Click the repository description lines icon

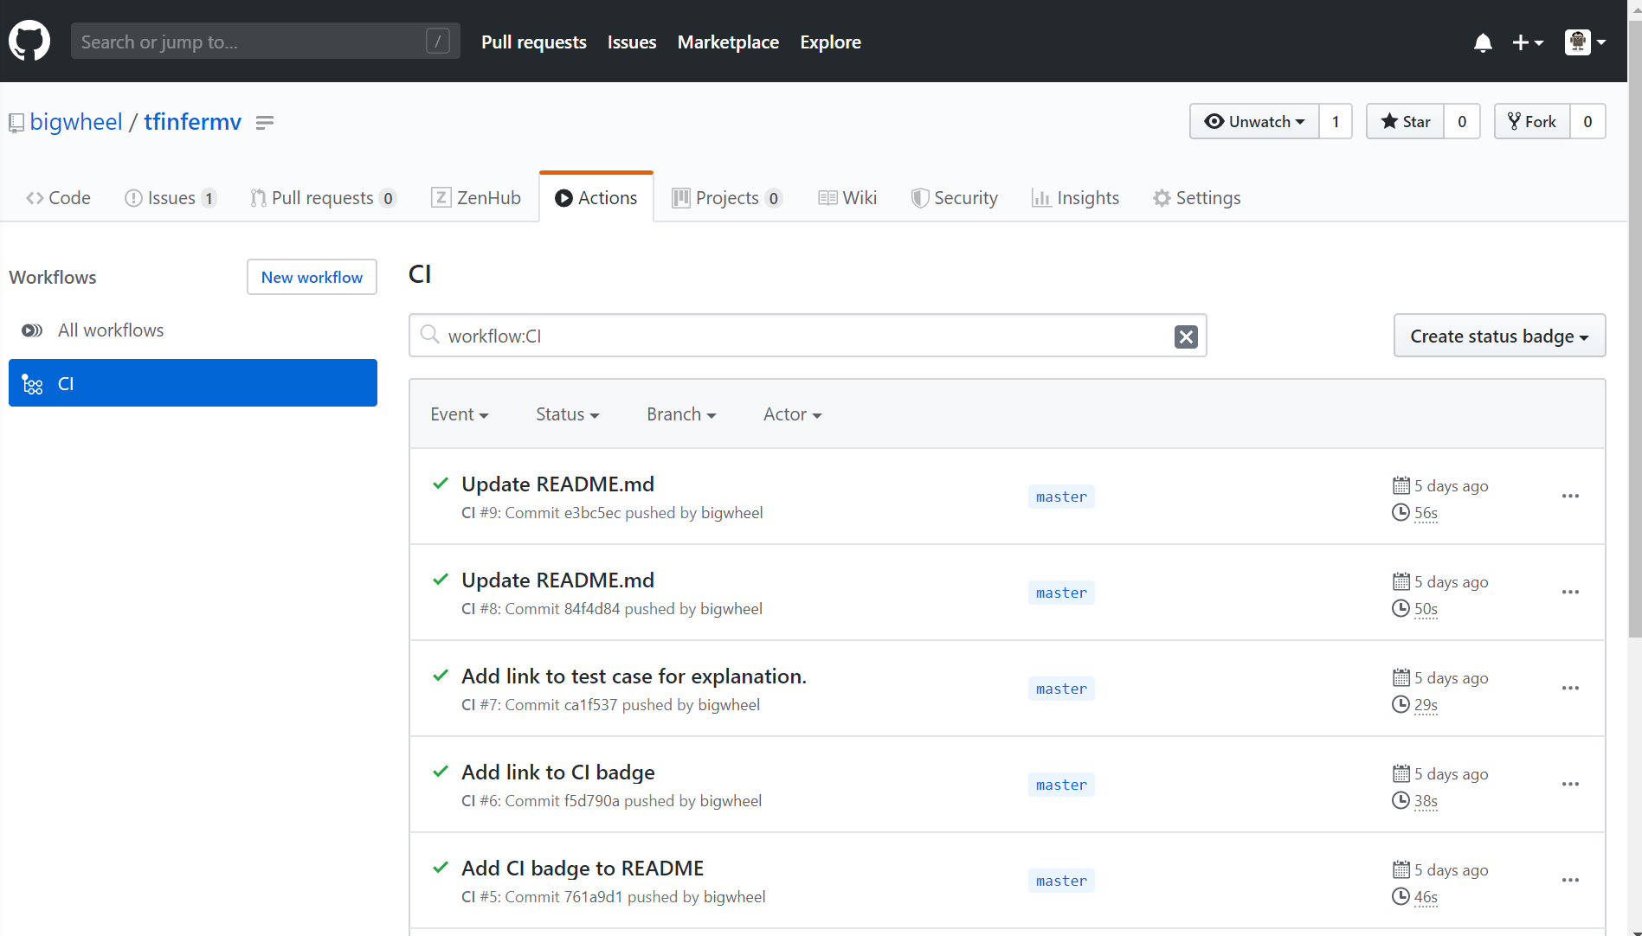(265, 123)
